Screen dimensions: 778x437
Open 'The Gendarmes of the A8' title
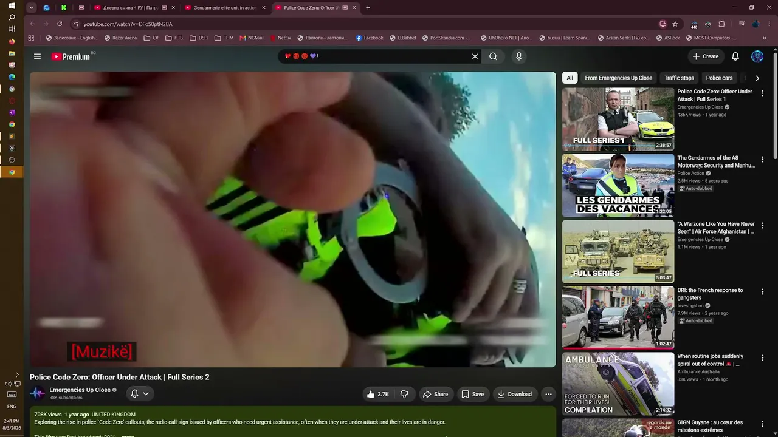[716, 161]
